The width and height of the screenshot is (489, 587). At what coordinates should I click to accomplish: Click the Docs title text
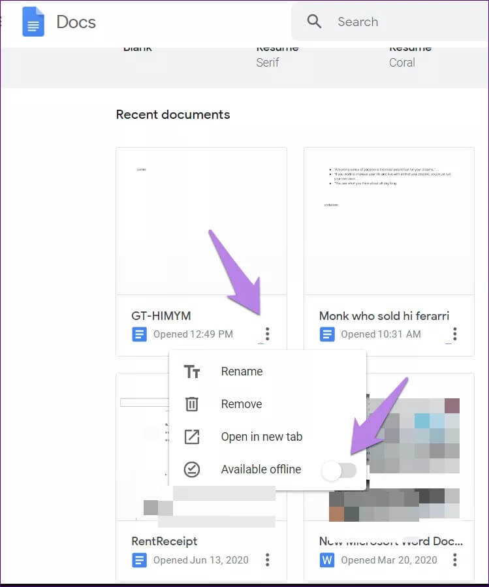click(x=76, y=22)
